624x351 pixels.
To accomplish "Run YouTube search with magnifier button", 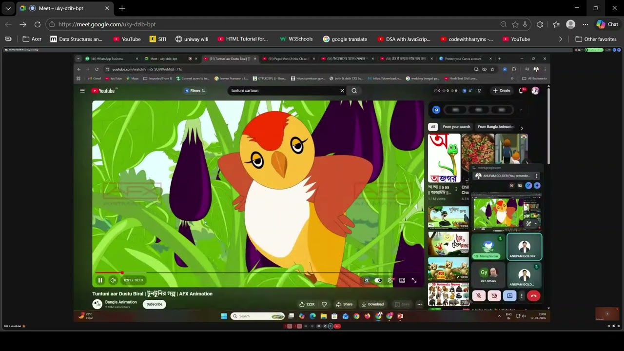I will point(354,91).
